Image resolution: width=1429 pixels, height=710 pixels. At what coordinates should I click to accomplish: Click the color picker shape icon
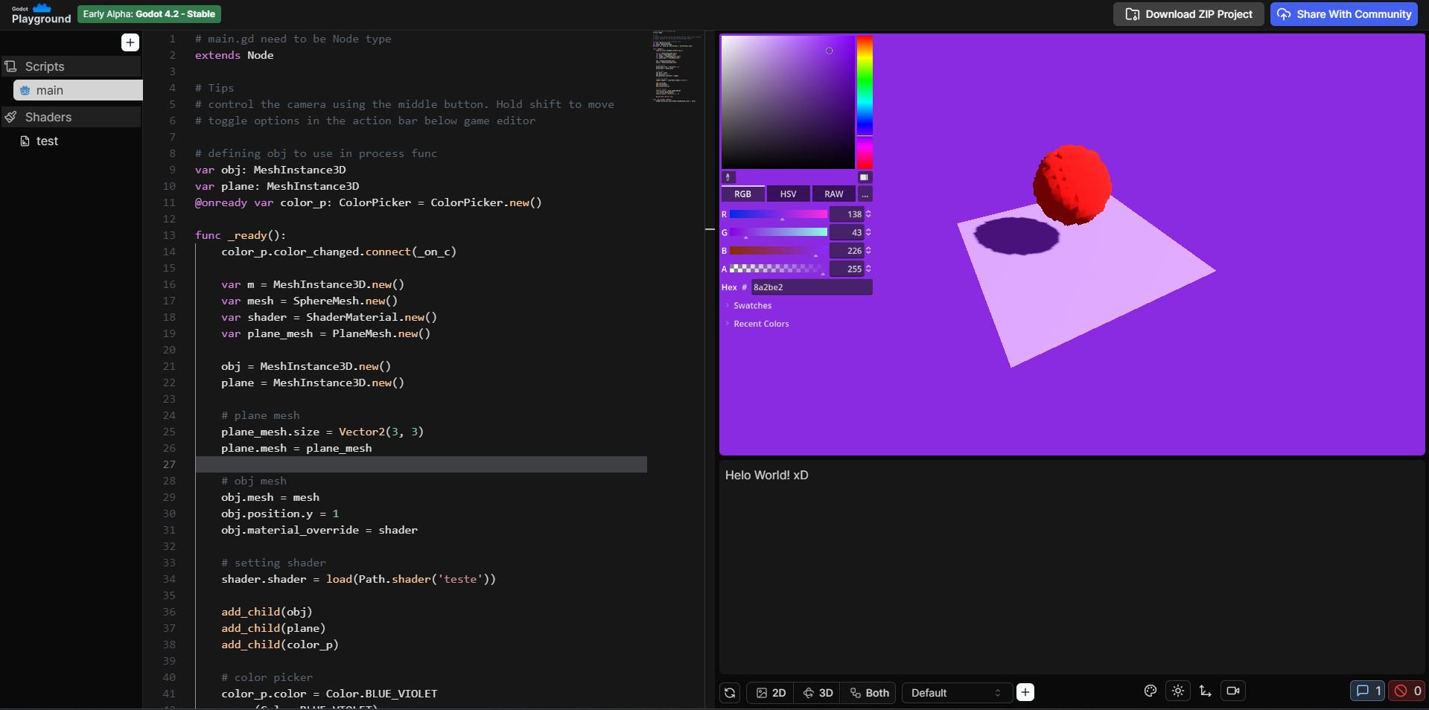(864, 177)
